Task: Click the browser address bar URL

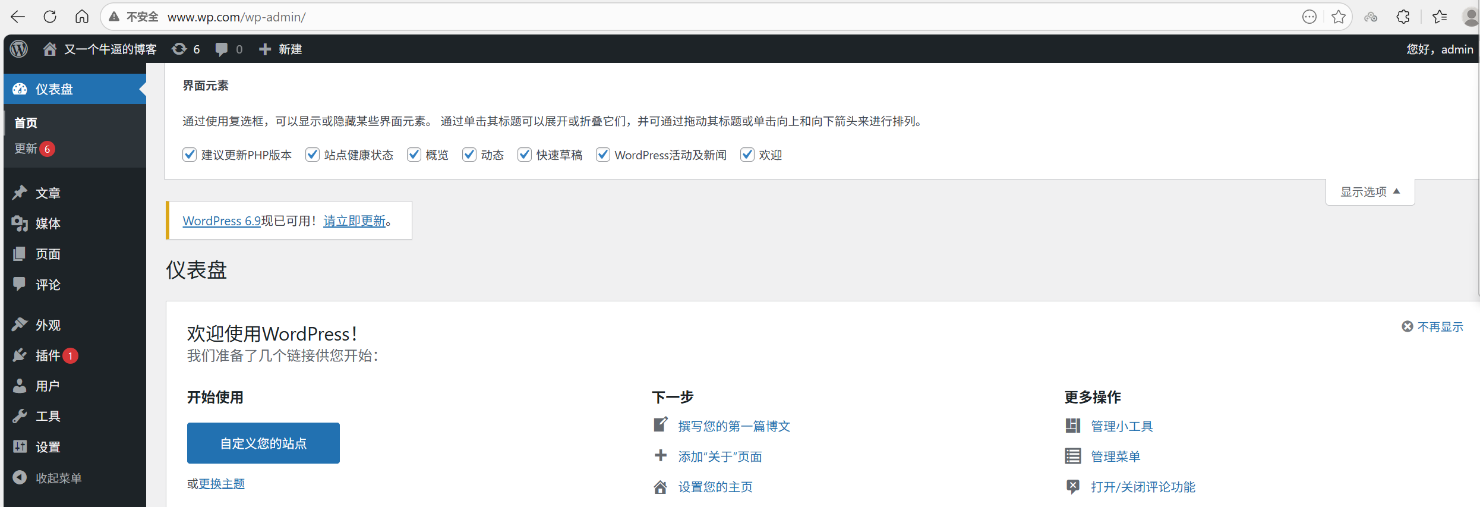Action: click(x=236, y=17)
